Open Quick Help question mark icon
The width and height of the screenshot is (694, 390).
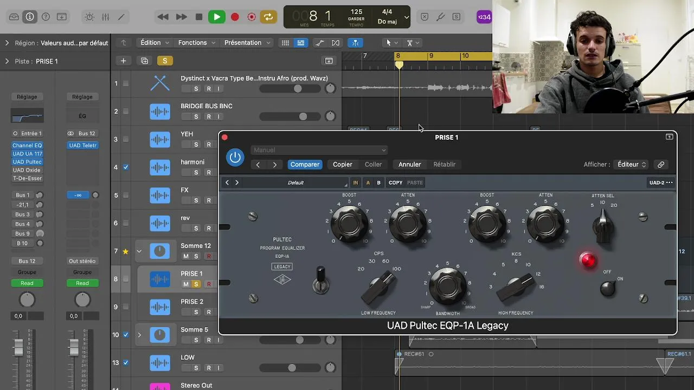[46, 17]
